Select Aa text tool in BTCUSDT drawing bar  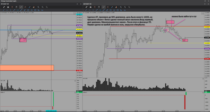tap(42, 10)
